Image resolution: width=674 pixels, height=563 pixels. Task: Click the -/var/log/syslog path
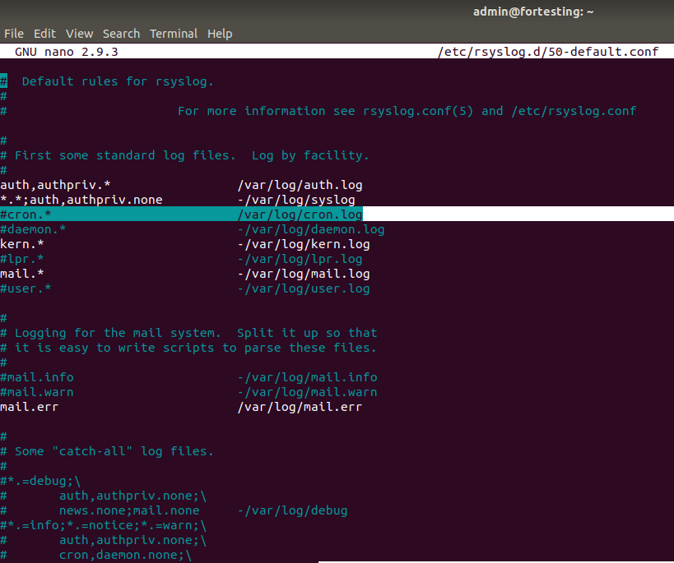point(296,200)
